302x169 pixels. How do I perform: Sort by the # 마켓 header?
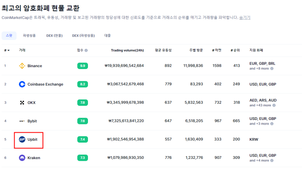tap(217, 50)
